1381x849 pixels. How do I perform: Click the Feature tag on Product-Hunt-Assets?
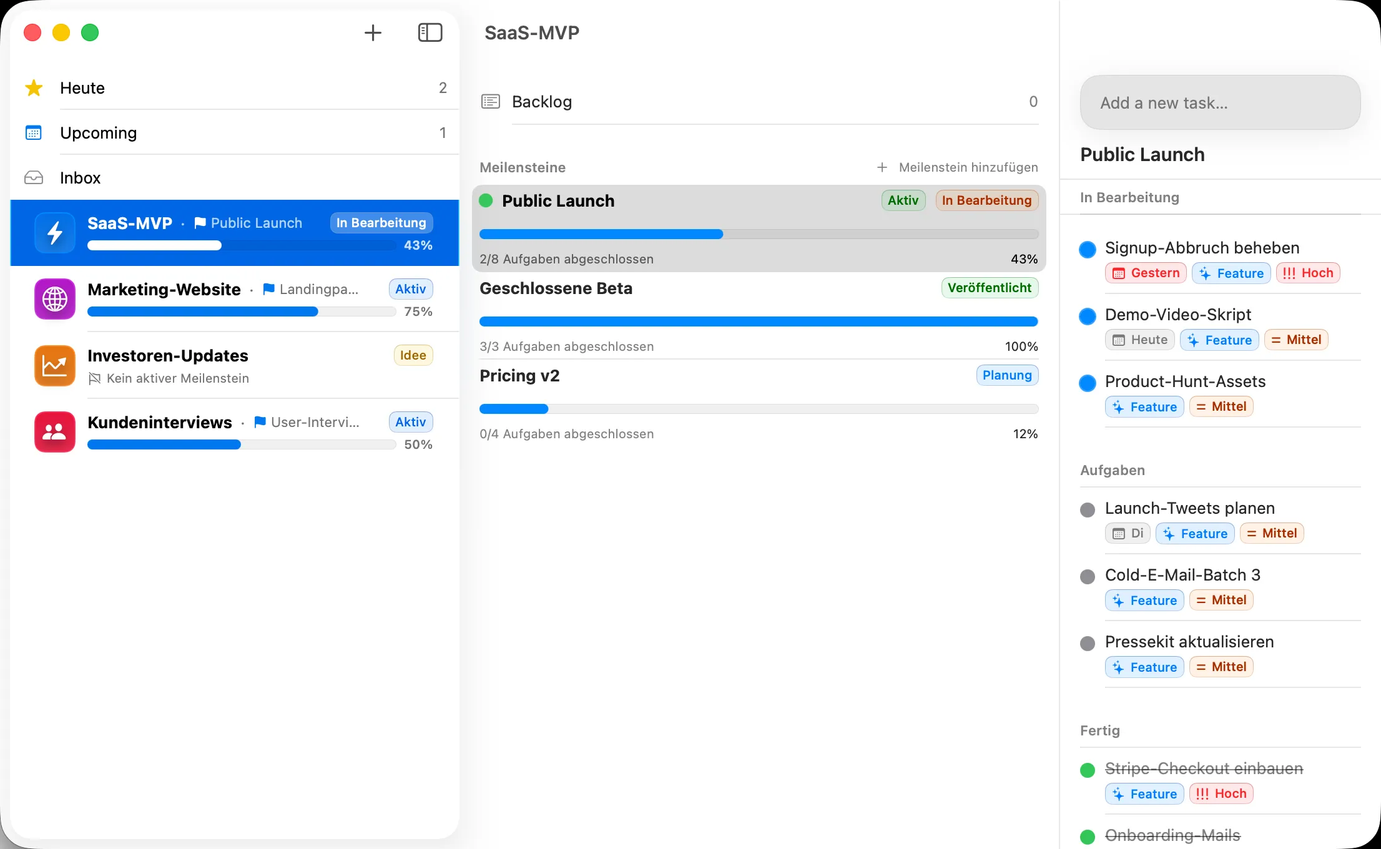click(x=1144, y=407)
